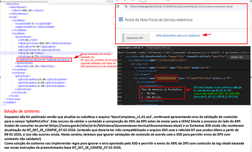Image resolution: width=252 pixels, height=152 pixels.
Task: Select the Esquemas XSD section label
Action: tap(134, 37)
